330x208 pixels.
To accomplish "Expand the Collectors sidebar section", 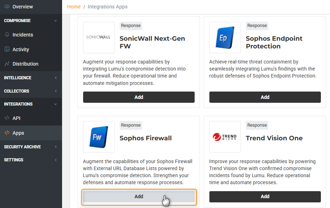I will click(x=55, y=91).
